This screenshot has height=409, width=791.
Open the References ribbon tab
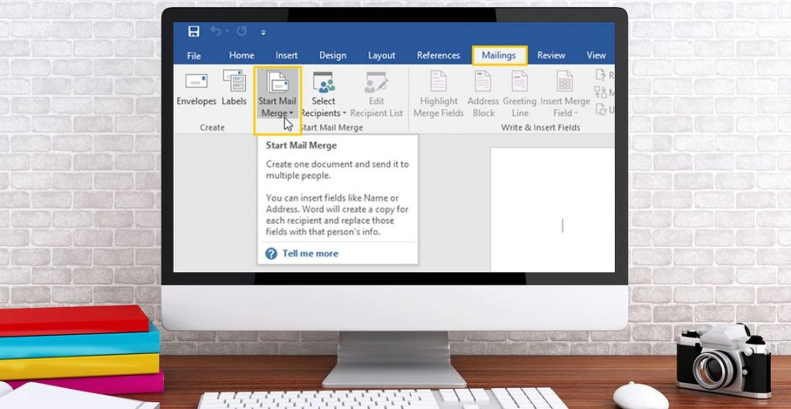click(x=438, y=55)
